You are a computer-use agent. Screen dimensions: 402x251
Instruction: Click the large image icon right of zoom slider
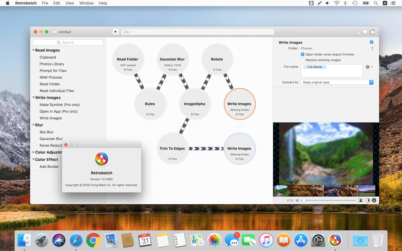click(361, 200)
